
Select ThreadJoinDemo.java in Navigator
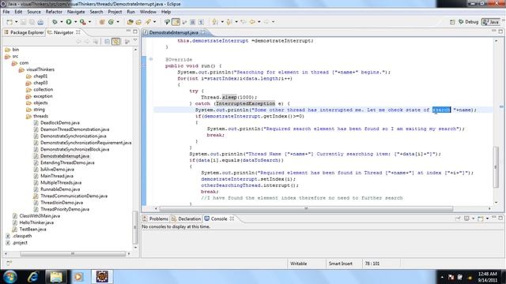click(x=62, y=203)
